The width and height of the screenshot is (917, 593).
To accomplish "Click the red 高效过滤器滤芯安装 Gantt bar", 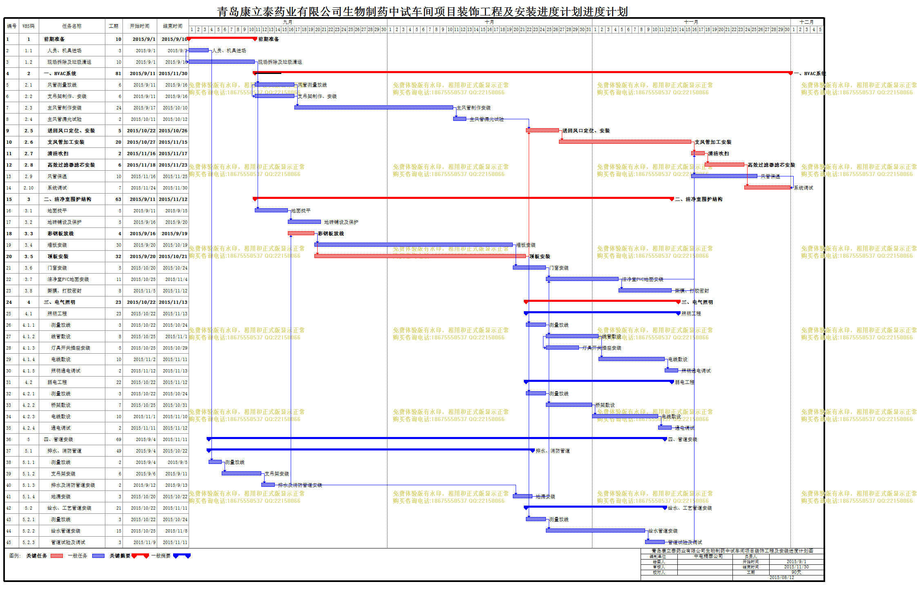I will point(724,165).
